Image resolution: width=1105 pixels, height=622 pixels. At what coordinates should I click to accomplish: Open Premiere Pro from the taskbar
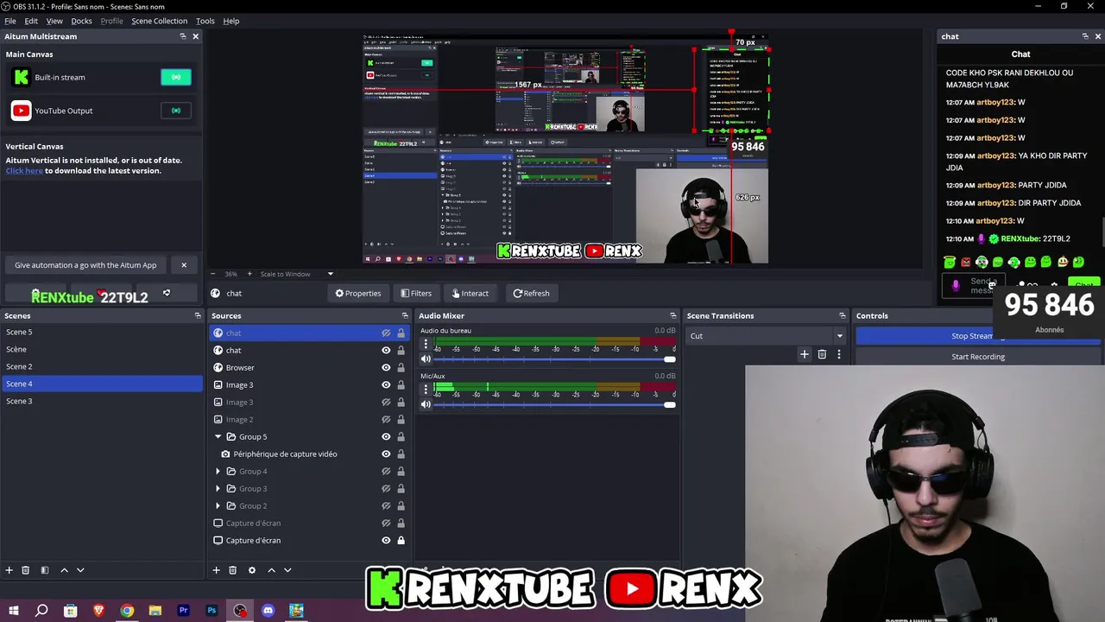[183, 611]
